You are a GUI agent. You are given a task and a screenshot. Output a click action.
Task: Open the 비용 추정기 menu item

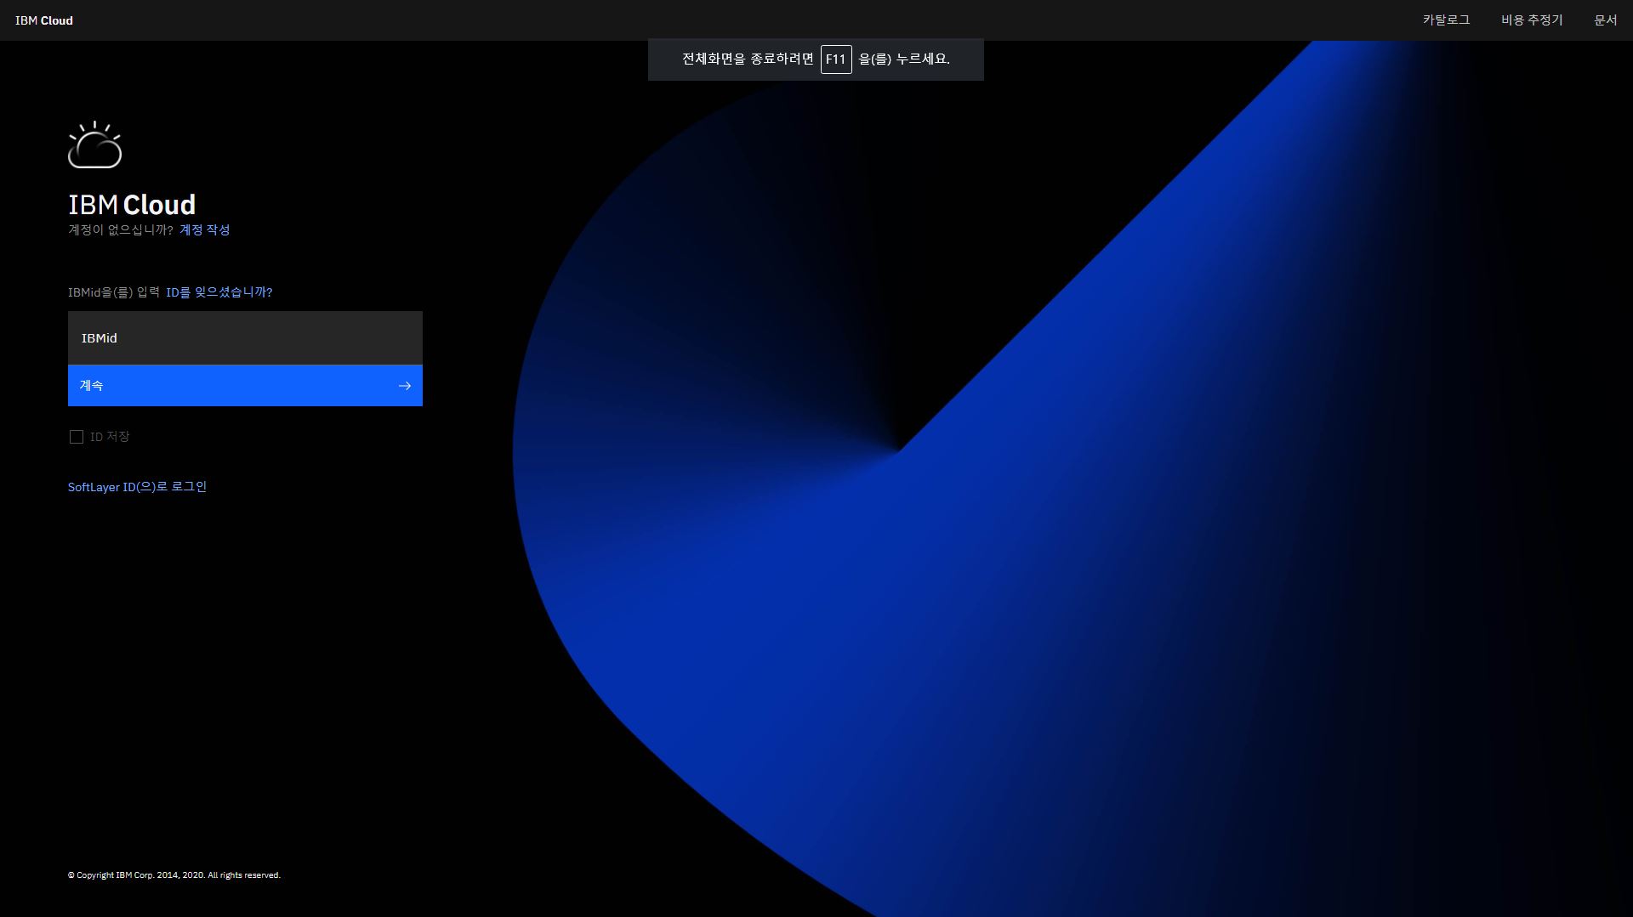(x=1532, y=20)
